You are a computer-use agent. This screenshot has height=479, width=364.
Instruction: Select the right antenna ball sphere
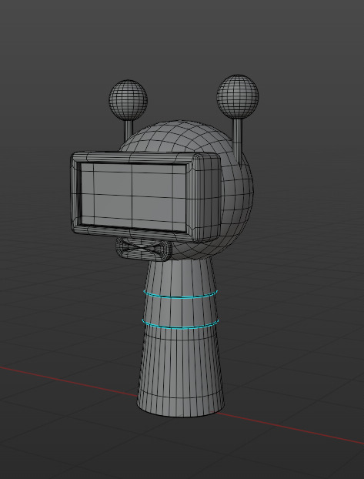(x=238, y=96)
